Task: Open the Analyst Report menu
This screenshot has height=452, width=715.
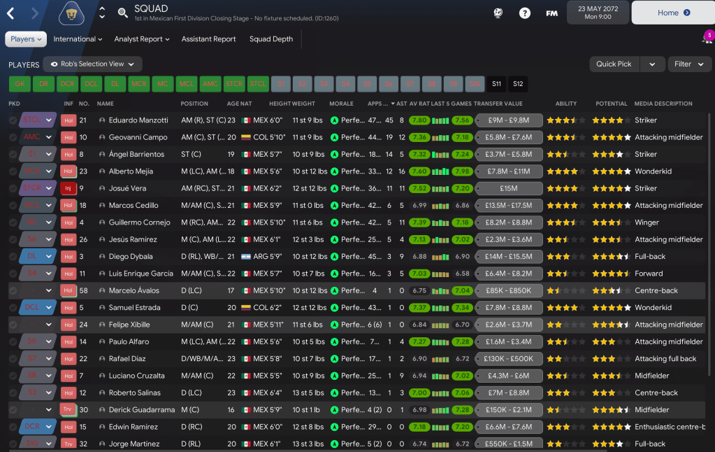Action: tap(142, 39)
